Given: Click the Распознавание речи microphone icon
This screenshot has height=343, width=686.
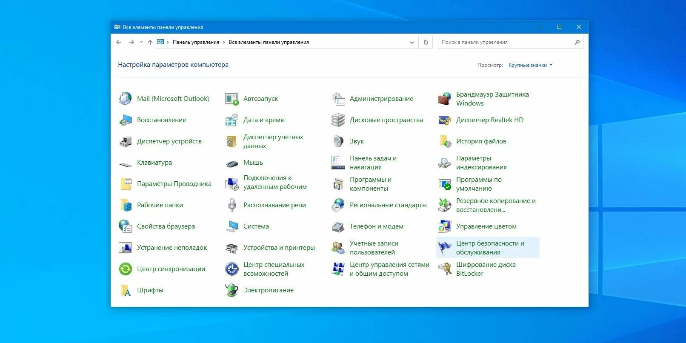Looking at the screenshot, I should click(x=232, y=205).
